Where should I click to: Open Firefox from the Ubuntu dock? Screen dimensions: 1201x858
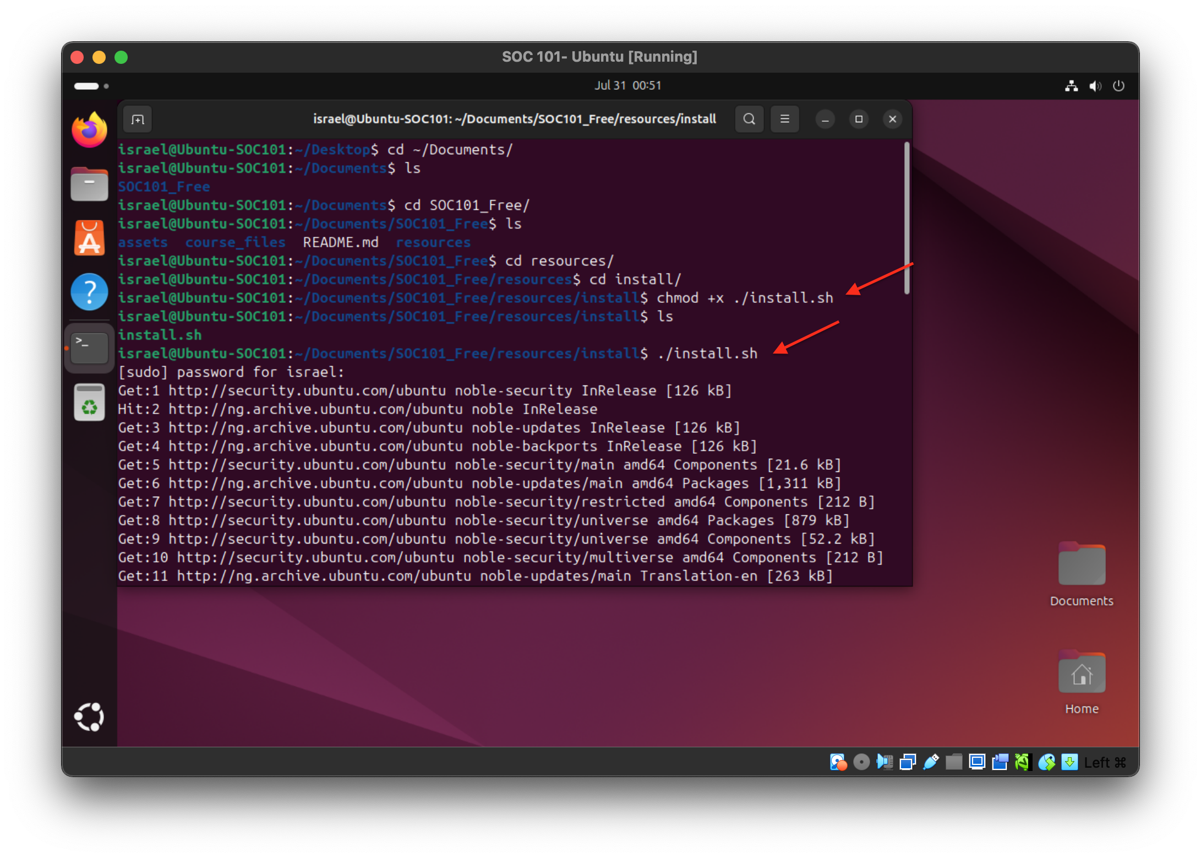[x=89, y=130]
